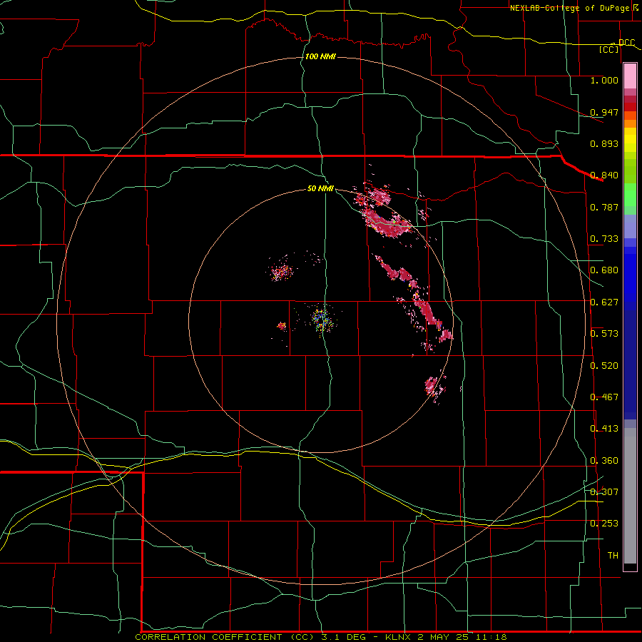Click the "KLNX" radar site identifier
This screenshot has height=642, width=642.
click(x=398, y=637)
